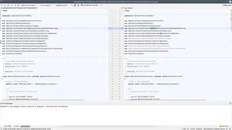Open Do not ignore whitespace dropdown
This screenshot has width=232, height=130.
click(46, 5)
